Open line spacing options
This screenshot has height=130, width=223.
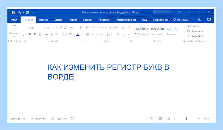click(x=109, y=34)
